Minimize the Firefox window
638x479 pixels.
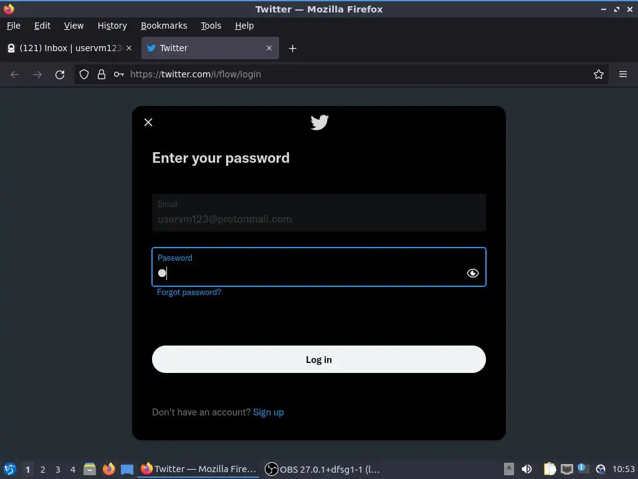[604, 9]
